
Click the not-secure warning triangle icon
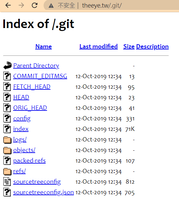click(x=51, y=6)
